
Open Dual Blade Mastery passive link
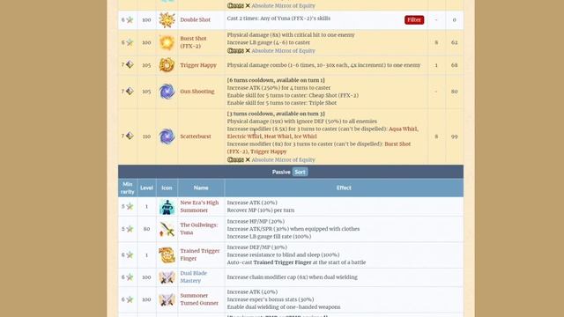click(x=194, y=276)
